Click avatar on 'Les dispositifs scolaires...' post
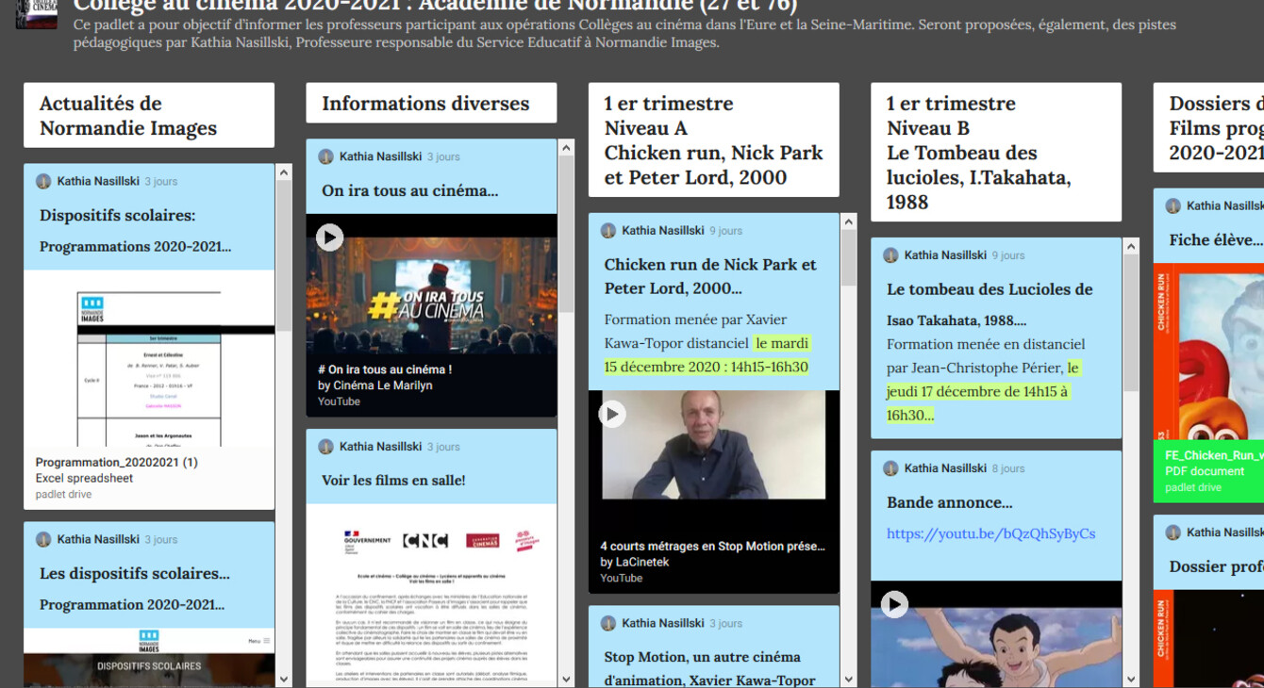The height and width of the screenshot is (688, 1264). pyautogui.click(x=43, y=539)
